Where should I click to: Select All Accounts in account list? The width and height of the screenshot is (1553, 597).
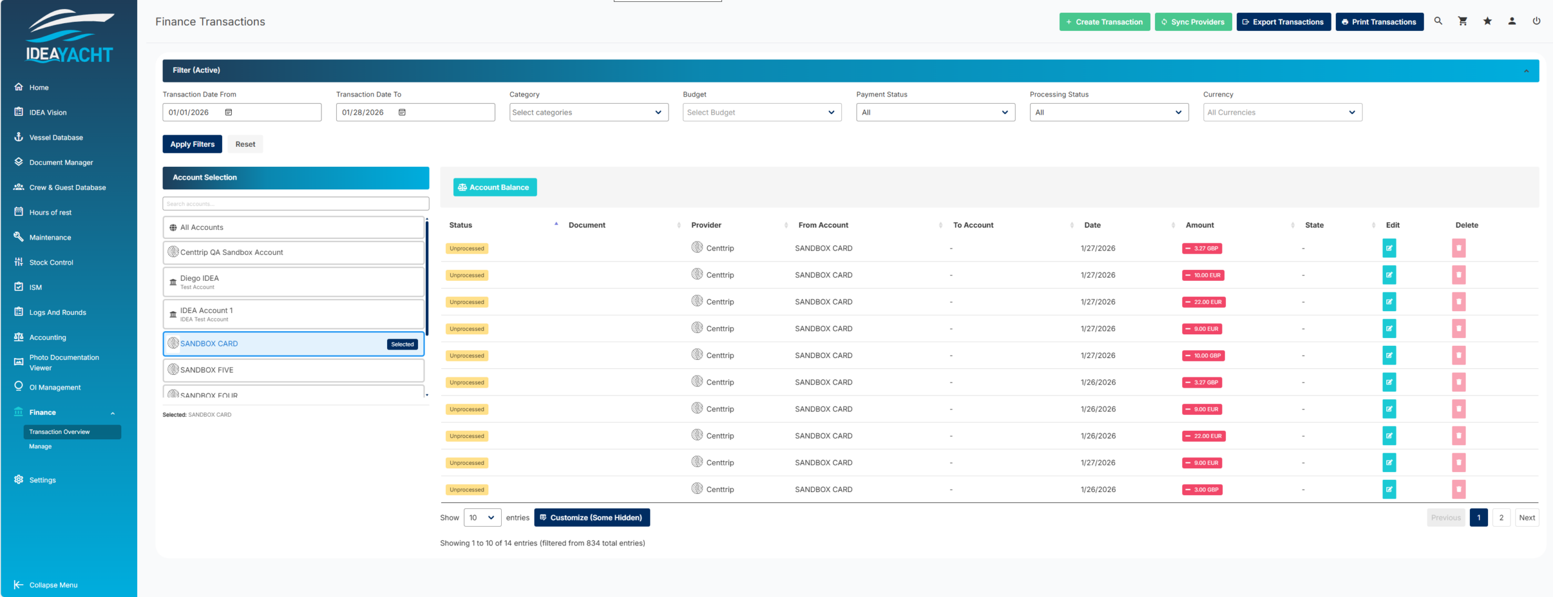click(294, 228)
